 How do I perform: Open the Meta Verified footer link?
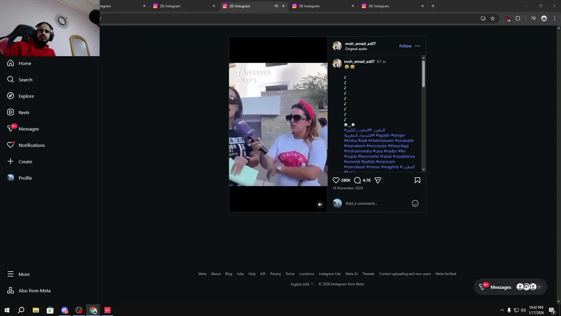pos(446,274)
